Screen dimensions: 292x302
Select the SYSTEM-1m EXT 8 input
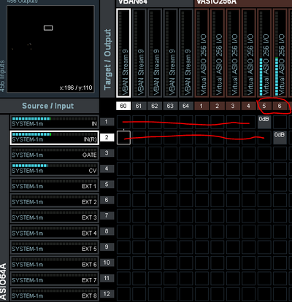[x=54, y=294]
